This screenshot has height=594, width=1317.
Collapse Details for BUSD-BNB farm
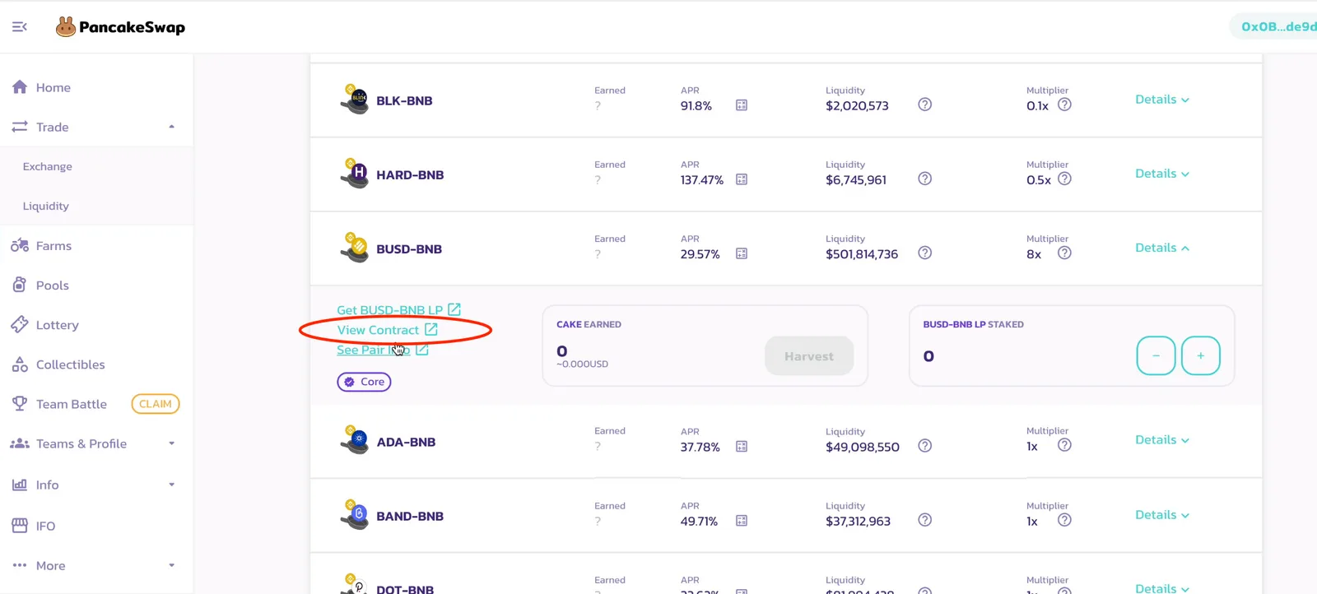coord(1162,248)
